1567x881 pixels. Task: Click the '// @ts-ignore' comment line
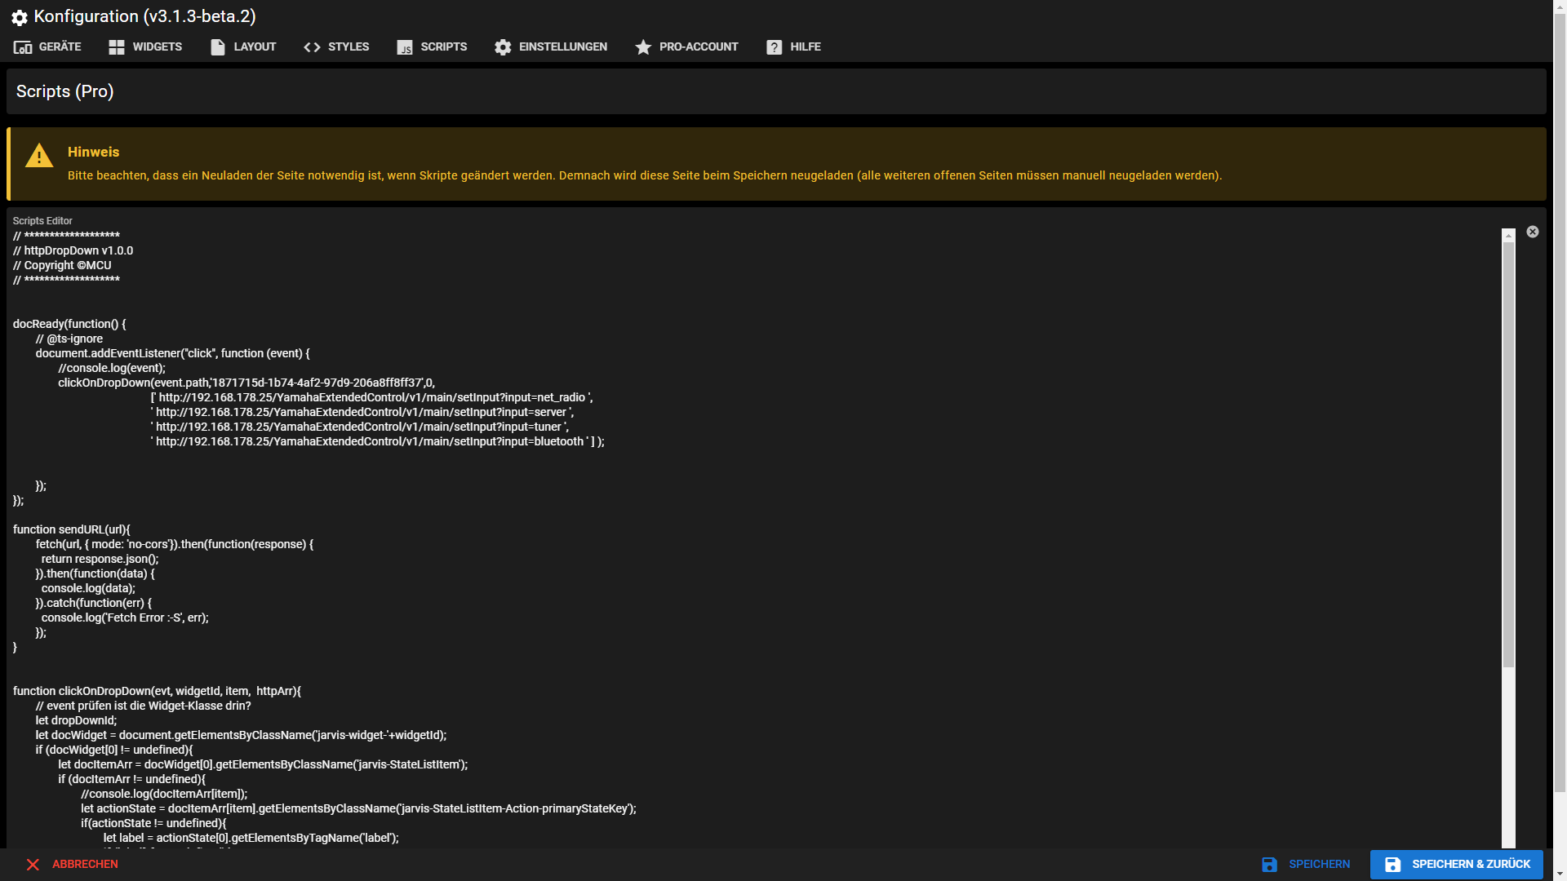click(69, 339)
